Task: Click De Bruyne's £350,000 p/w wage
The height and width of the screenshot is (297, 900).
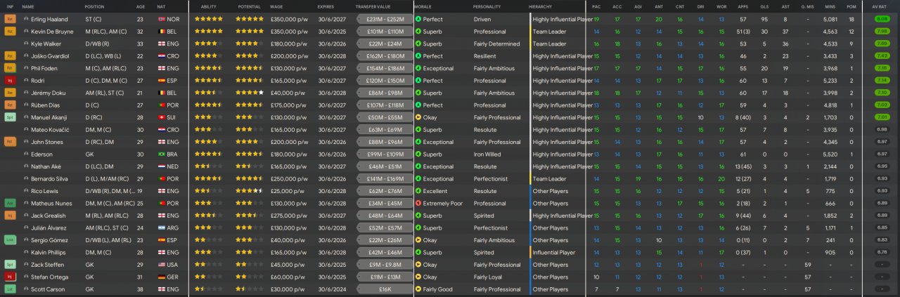Action: (288, 32)
